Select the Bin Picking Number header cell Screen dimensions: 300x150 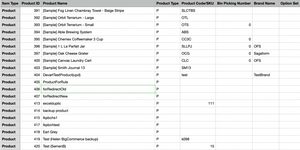234,3
